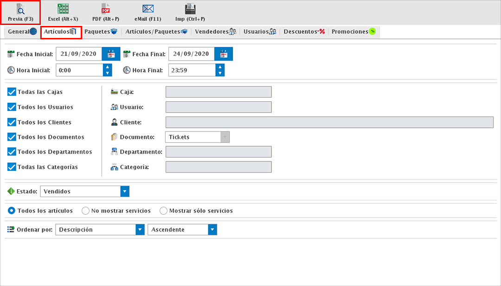Expand the Estado dropdown showing Vendidos
This screenshot has width=501, height=286.
pos(124,192)
